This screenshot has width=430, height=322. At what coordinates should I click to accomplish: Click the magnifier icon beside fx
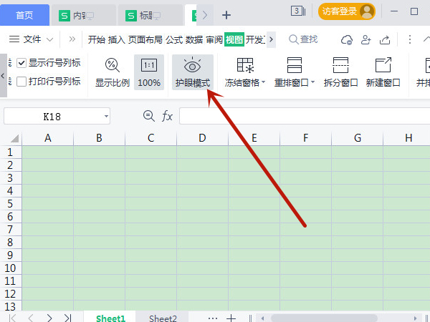pyautogui.click(x=148, y=116)
